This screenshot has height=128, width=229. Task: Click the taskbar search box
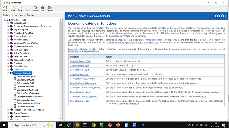32,125
